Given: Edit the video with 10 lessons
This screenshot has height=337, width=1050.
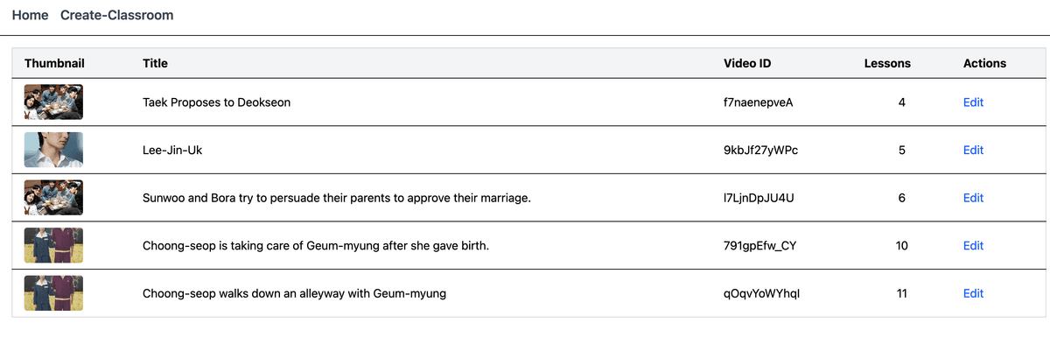Looking at the screenshot, I should click(x=973, y=245).
